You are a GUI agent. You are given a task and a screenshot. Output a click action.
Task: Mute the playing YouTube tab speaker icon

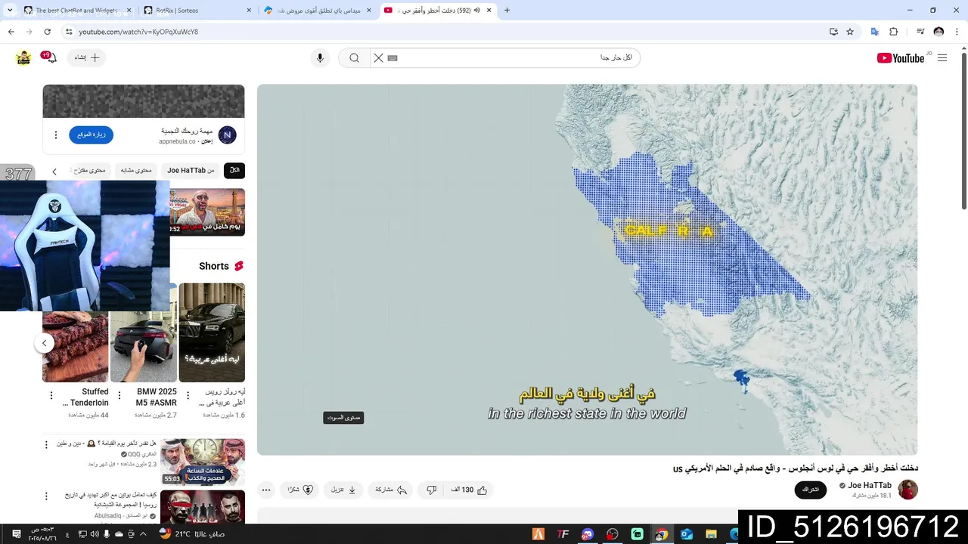click(x=477, y=11)
